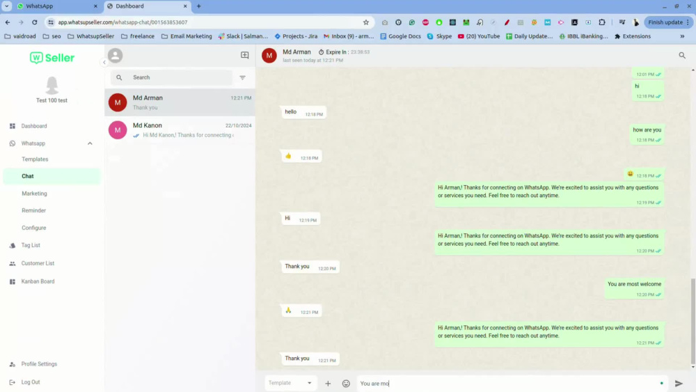Open the WhatsupSeller bookmark folder
696x392 pixels.
(90, 36)
